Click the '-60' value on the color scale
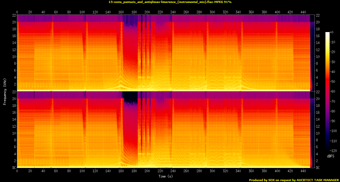Image resolution: width=340 pixels, height=182 pixels. tap(332, 91)
